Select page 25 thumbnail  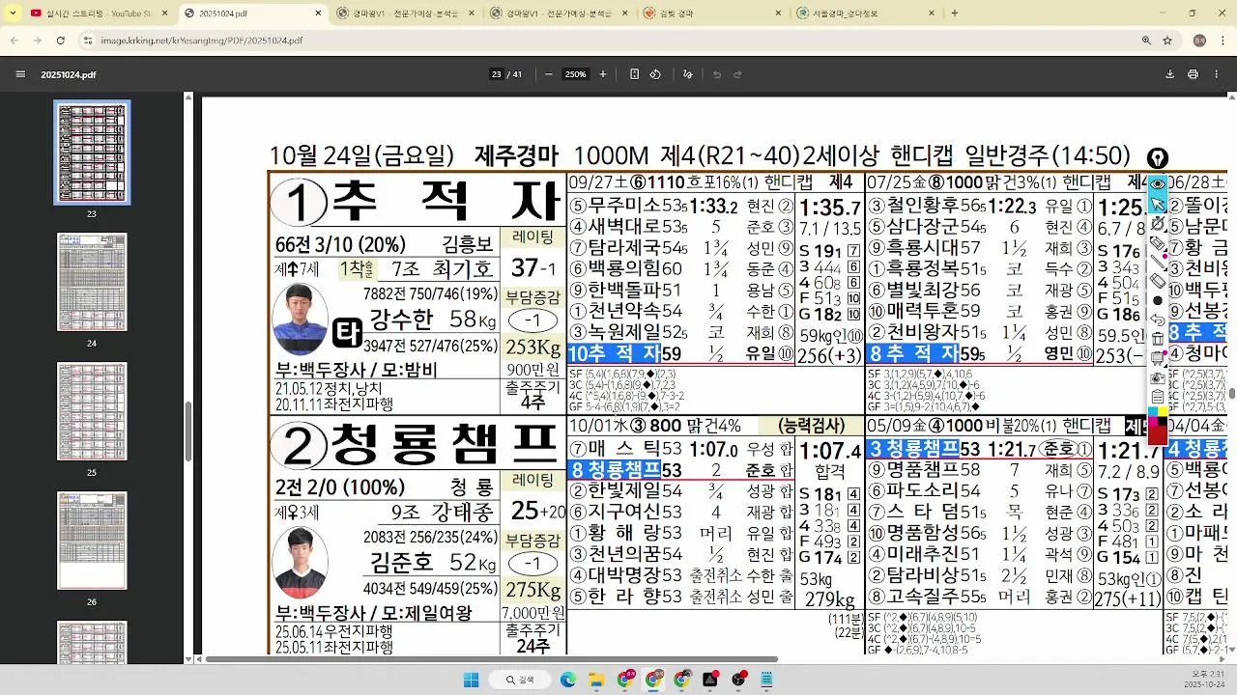[92, 411]
